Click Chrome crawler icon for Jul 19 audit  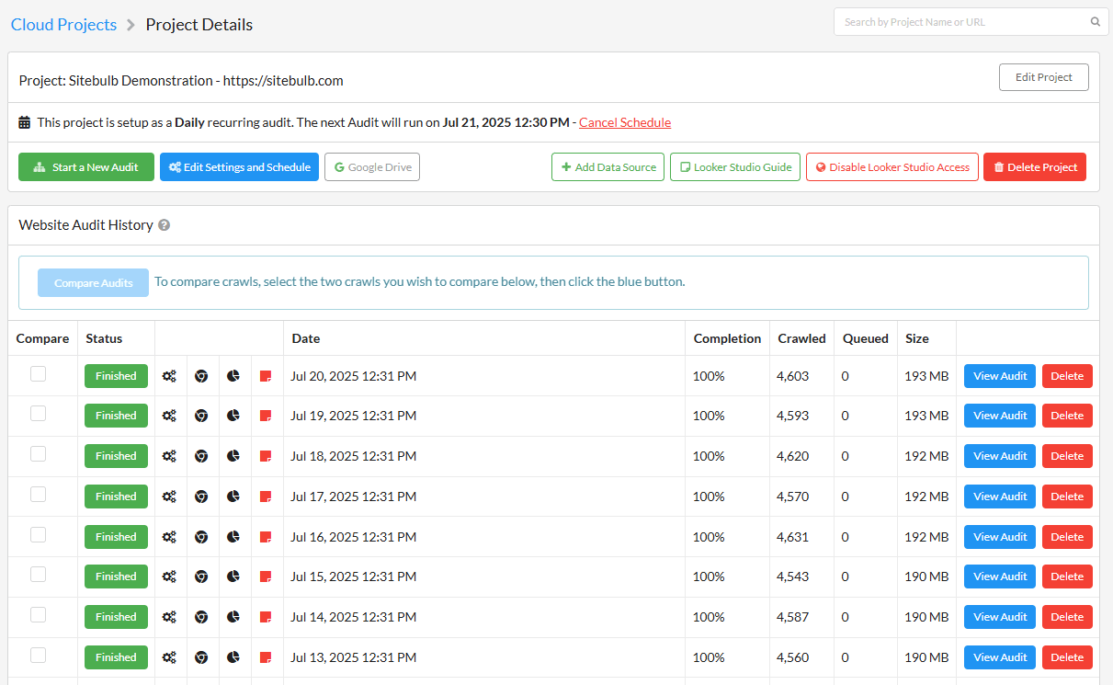(201, 416)
